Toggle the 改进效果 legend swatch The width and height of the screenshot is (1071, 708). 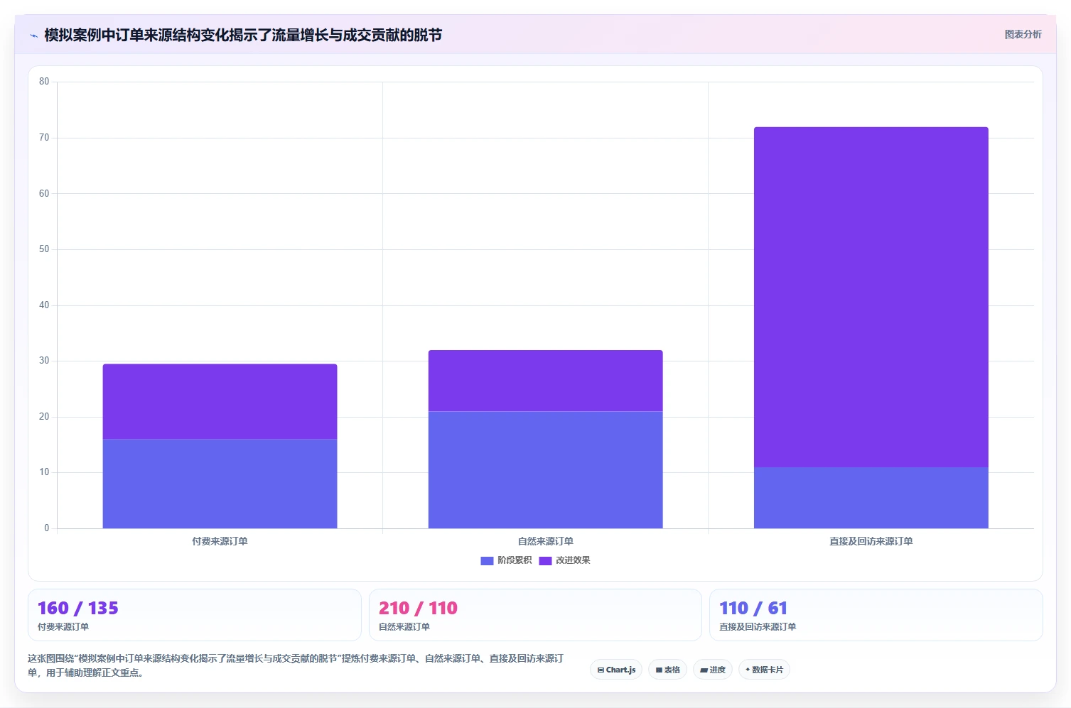click(x=545, y=560)
